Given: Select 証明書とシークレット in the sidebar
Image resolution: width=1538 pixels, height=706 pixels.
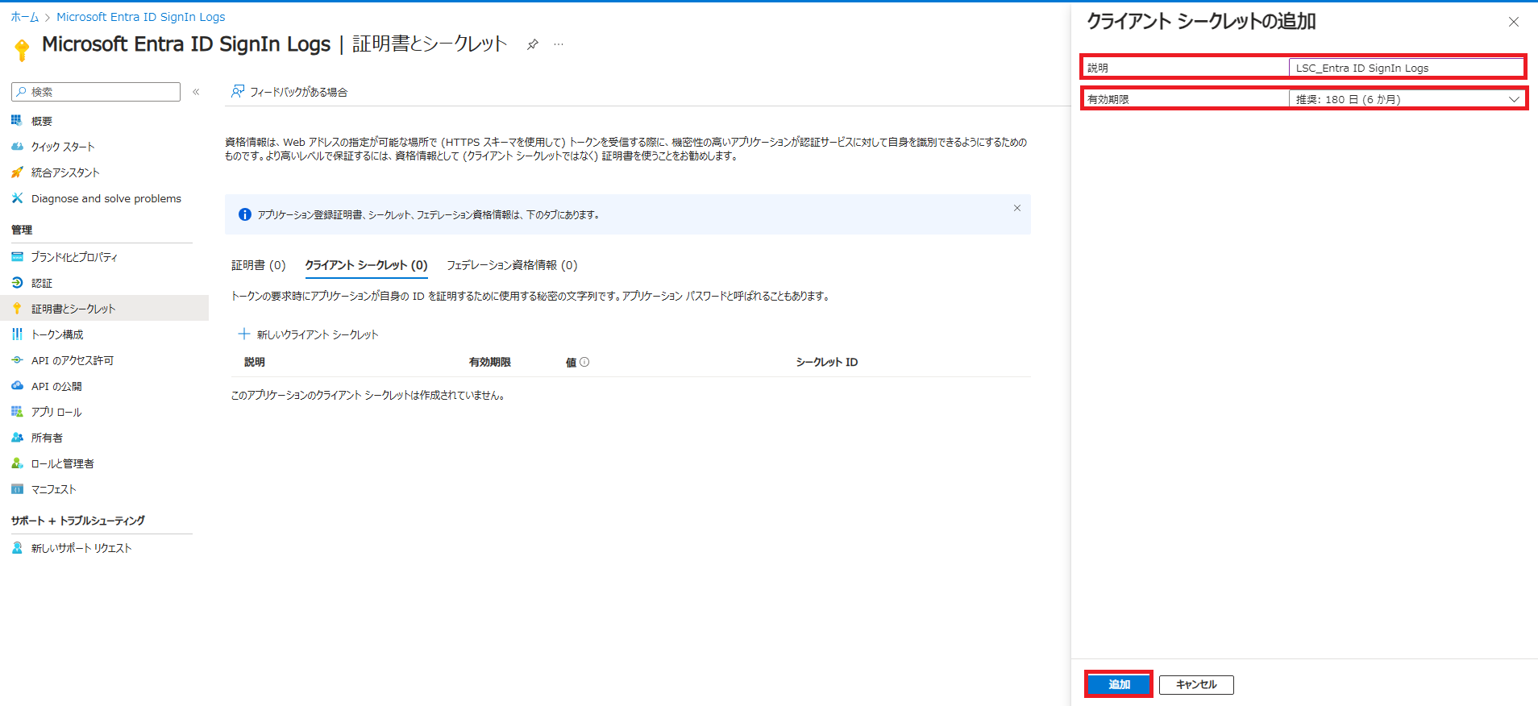Looking at the screenshot, I should click(104, 308).
